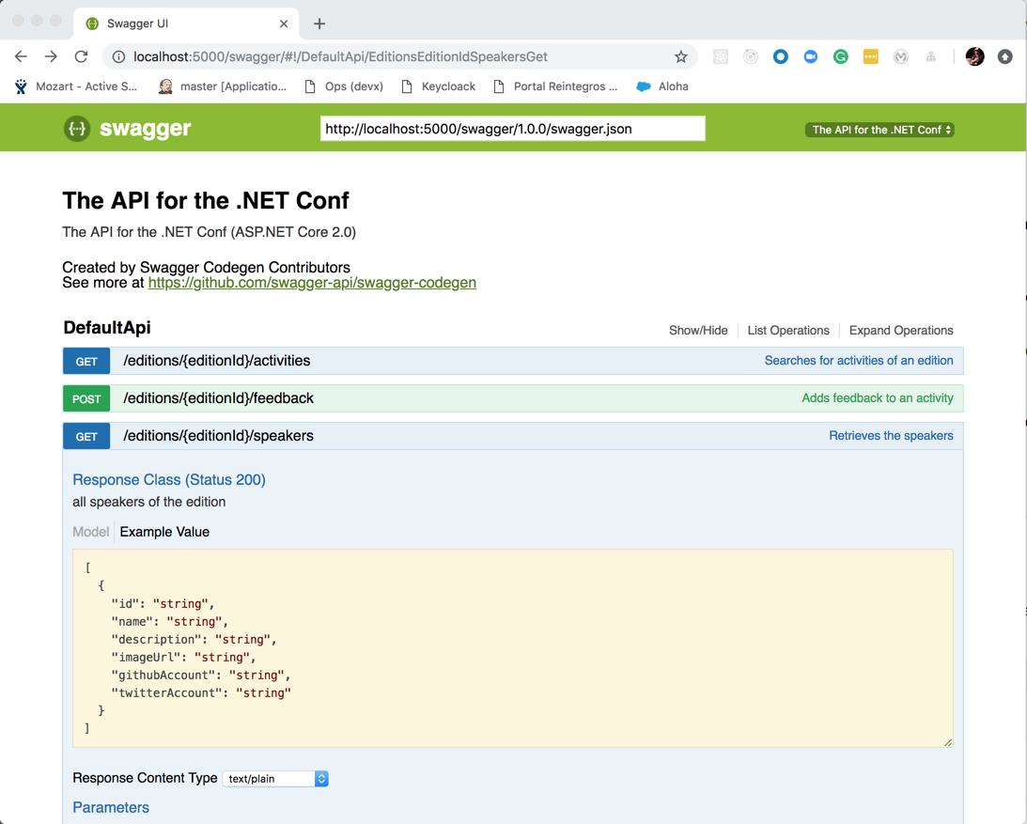This screenshot has height=824, width=1027.
Task: Follow the swagger-codegen GitHub link
Action: [x=312, y=283]
